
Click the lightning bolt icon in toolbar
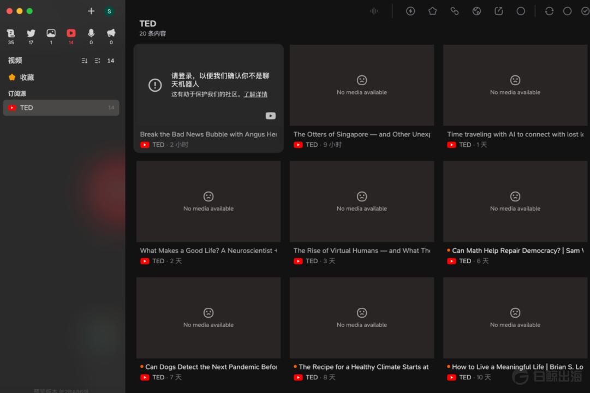(410, 11)
